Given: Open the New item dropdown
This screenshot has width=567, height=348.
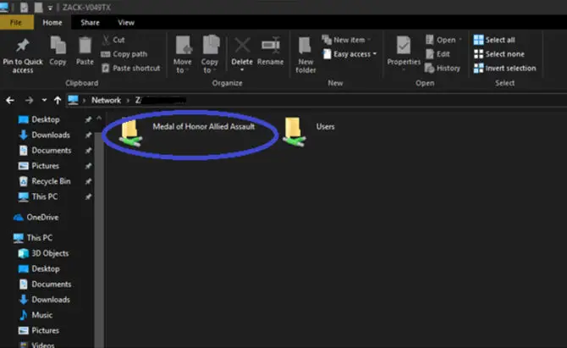Looking at the screenshot, I should pos(346,40).
